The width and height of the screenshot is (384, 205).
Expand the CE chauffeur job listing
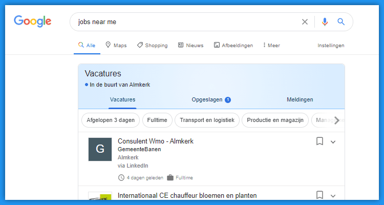[333, 195]
